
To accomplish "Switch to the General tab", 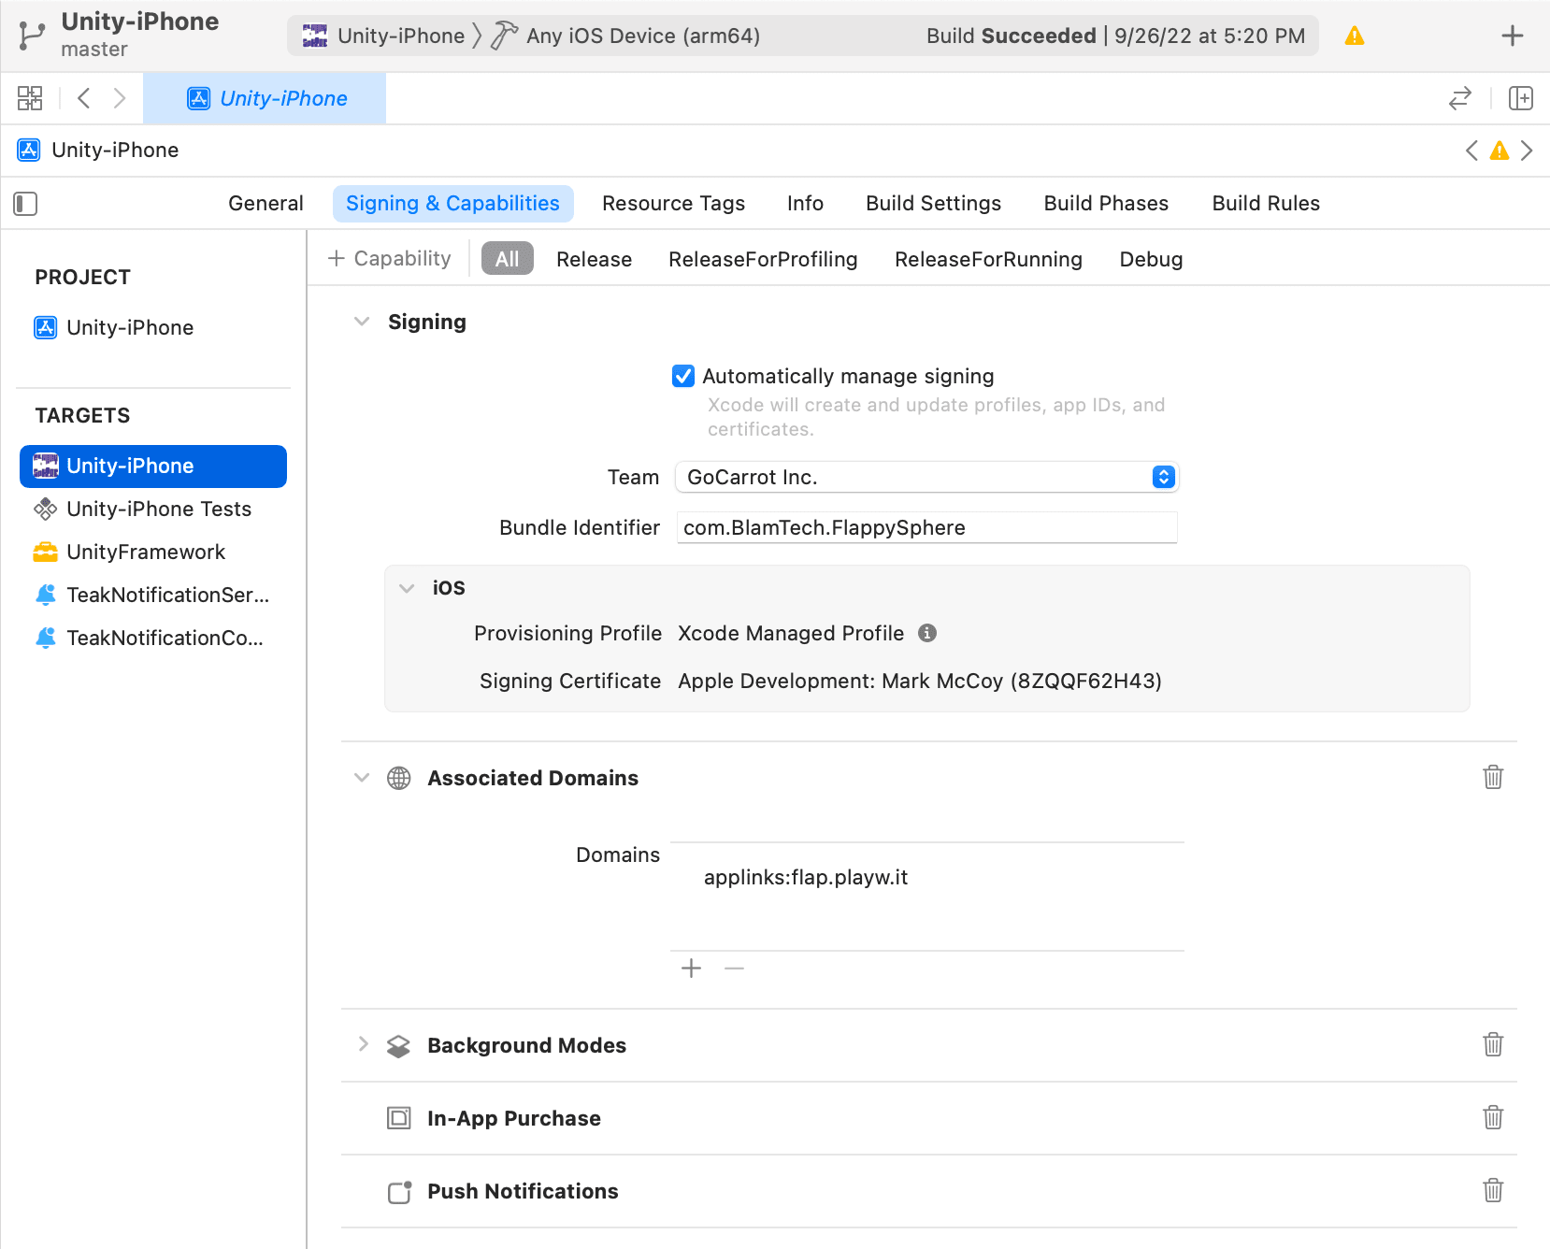I will pyautogui.click(x=266, y=204).
